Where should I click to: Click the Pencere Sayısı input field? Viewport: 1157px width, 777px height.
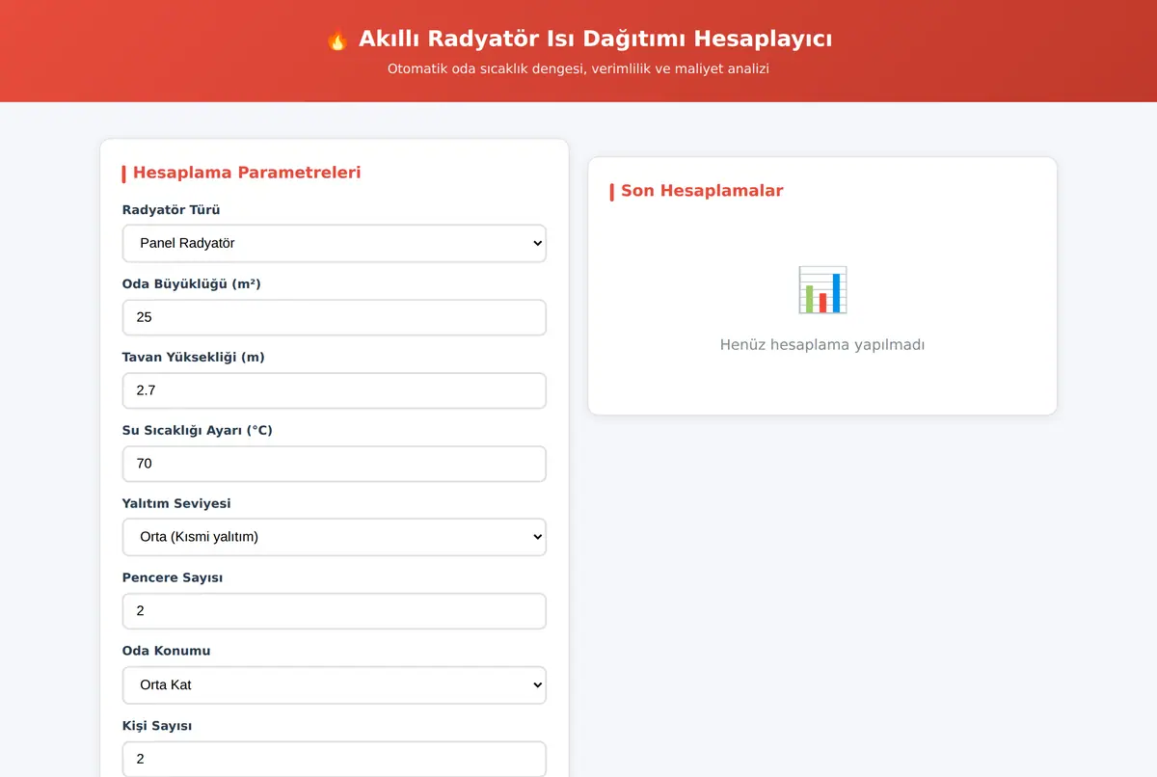coord(334,611)
